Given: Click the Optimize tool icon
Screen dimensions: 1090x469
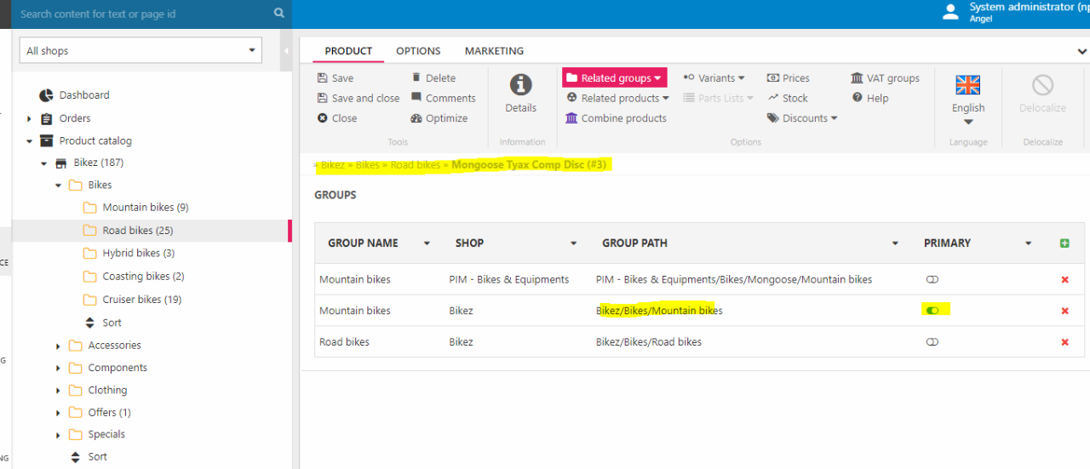Looking at the screenshot, I should (x=416, y=118).
